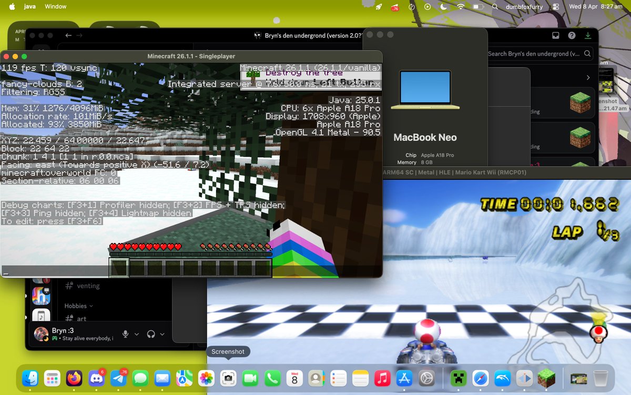Open Photos from the Dock
The width and height of the screenshot is (631, 395).
(x=207, y=378)
